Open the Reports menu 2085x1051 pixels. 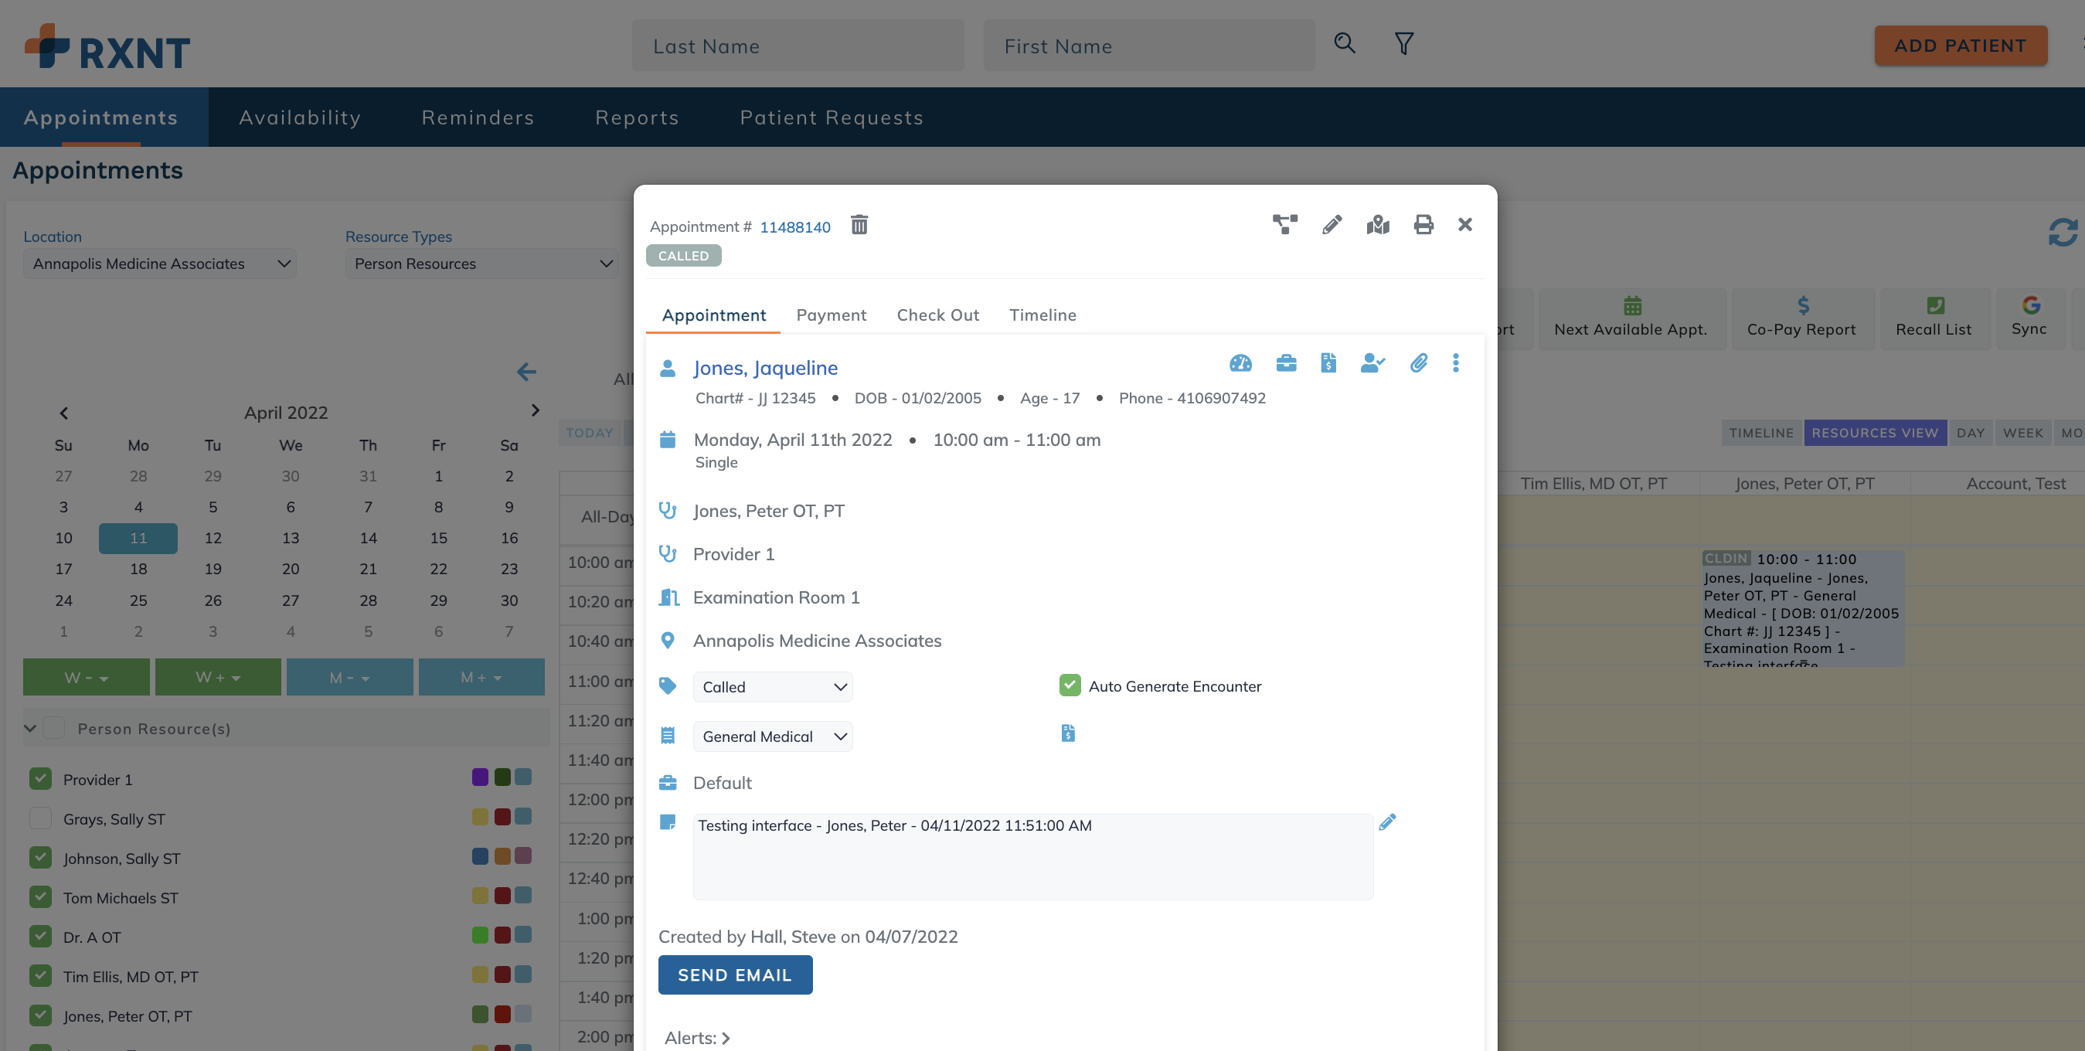pos(637,117)
